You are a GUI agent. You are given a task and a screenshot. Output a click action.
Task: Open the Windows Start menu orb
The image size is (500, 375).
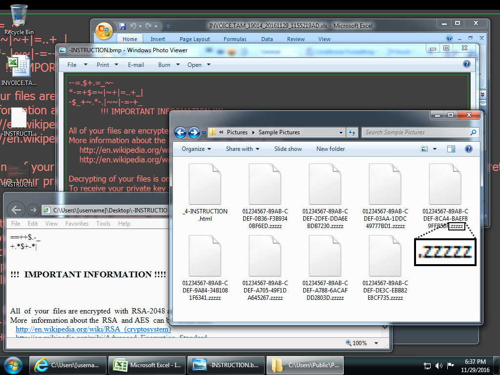[13, 365]
